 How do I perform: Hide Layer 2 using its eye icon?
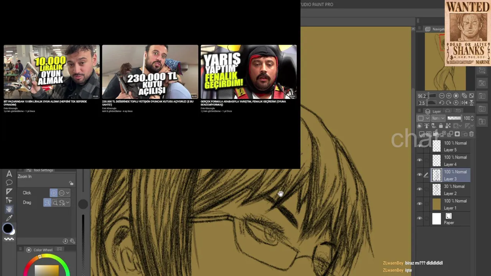pos(420,189)
